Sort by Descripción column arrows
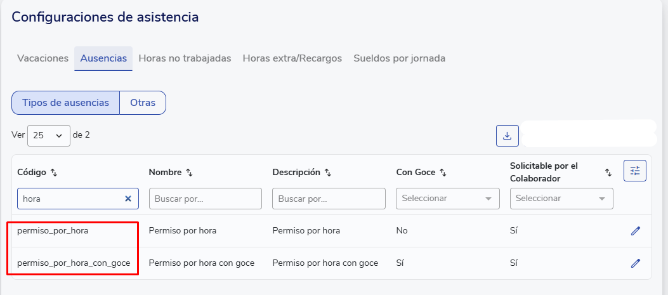This screenshot has height=295, width=668. pos(327,173)
